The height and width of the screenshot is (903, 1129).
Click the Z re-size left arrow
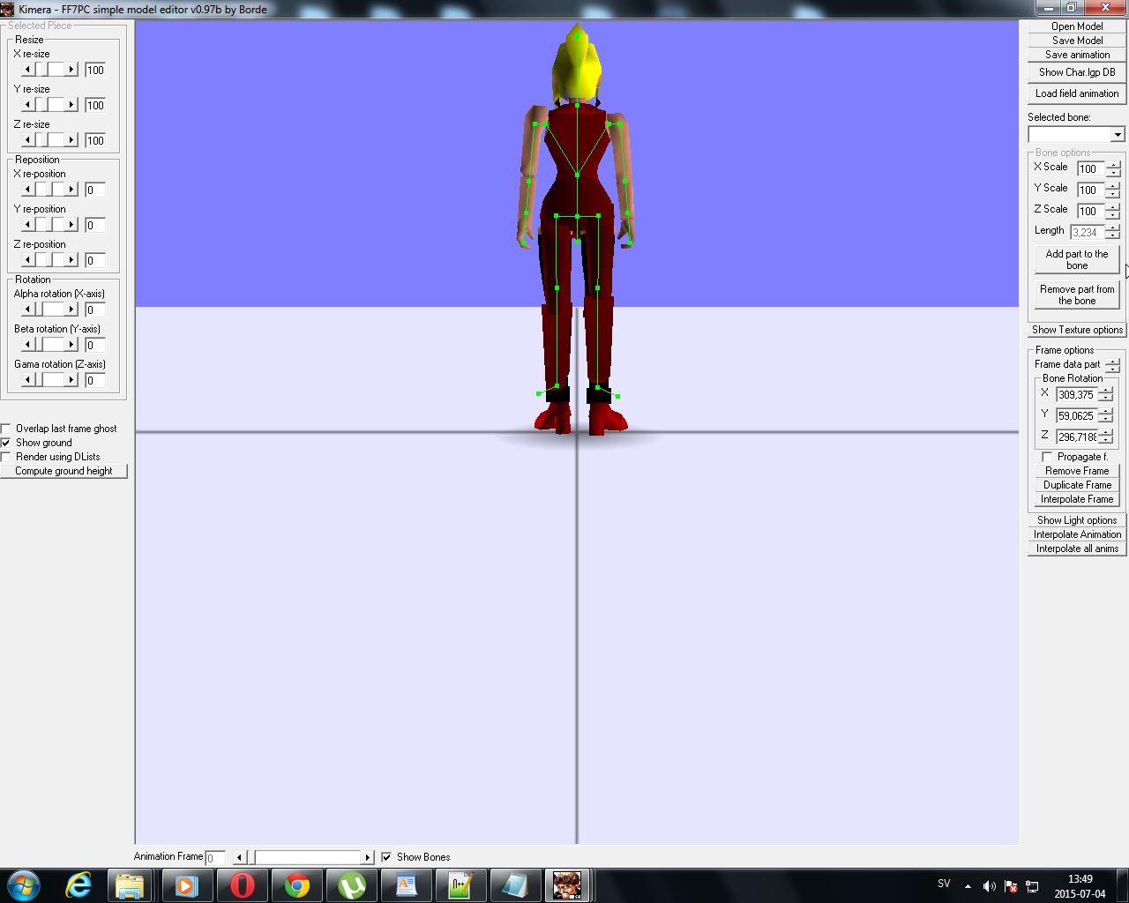(x=27, y=139)
